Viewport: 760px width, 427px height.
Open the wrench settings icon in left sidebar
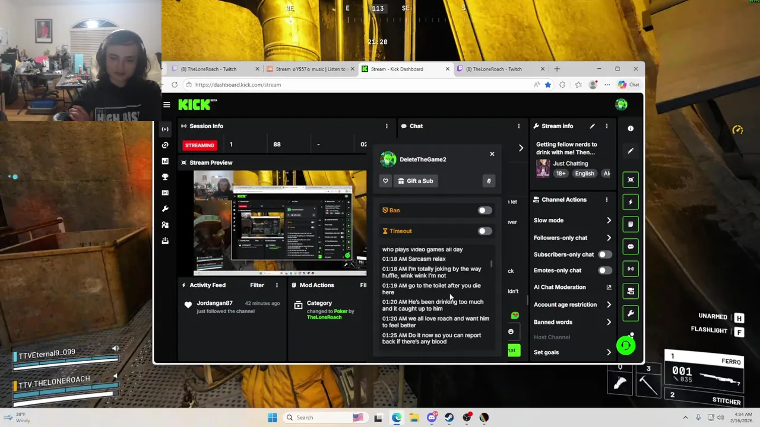coord(165,209)
